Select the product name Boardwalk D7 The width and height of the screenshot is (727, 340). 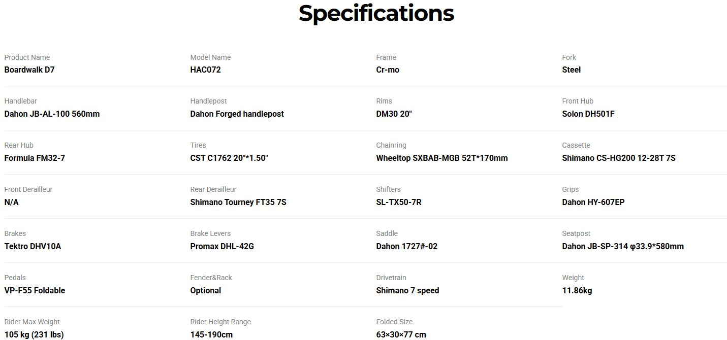point(29,70)
